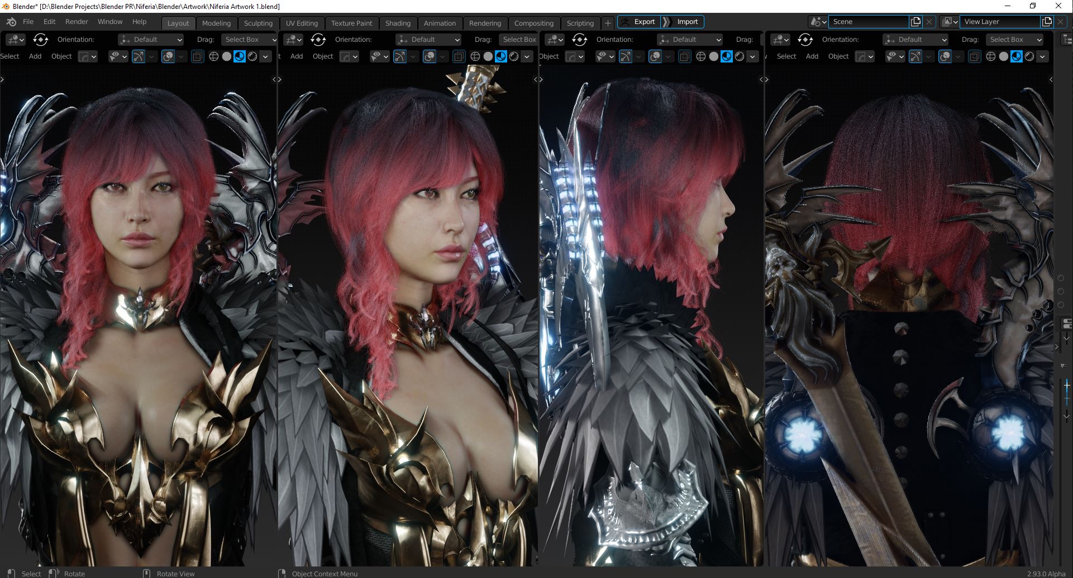Create new scene with the duplicate icon
The height and width of the screenshot is (578, 1073).
click(915, 22)
